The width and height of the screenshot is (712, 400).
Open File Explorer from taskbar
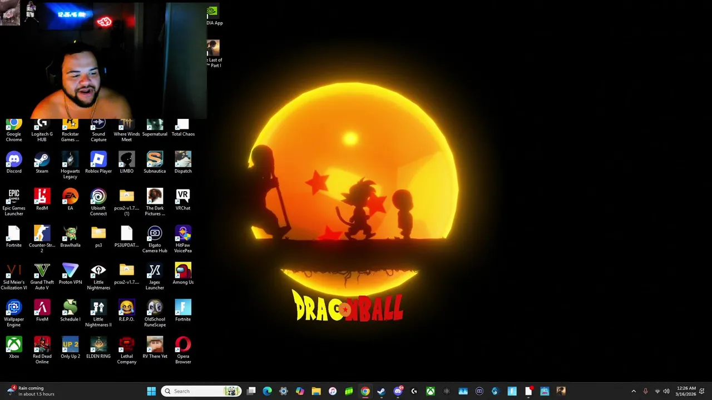(316, 391)
